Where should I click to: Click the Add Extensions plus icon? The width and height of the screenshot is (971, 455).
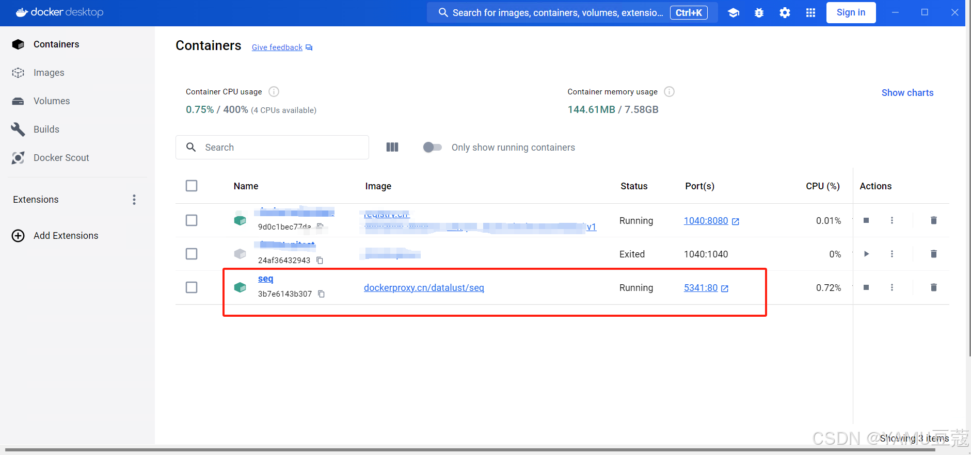(x=18, y=236)
